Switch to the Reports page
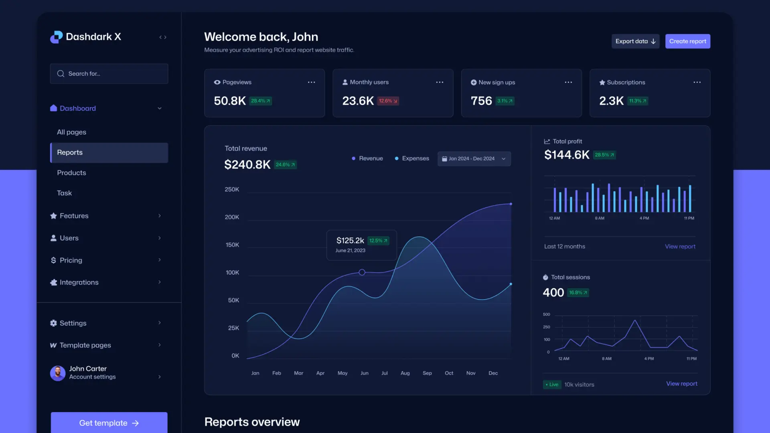Viewport: 770px width, 433px height. [69, 152]
